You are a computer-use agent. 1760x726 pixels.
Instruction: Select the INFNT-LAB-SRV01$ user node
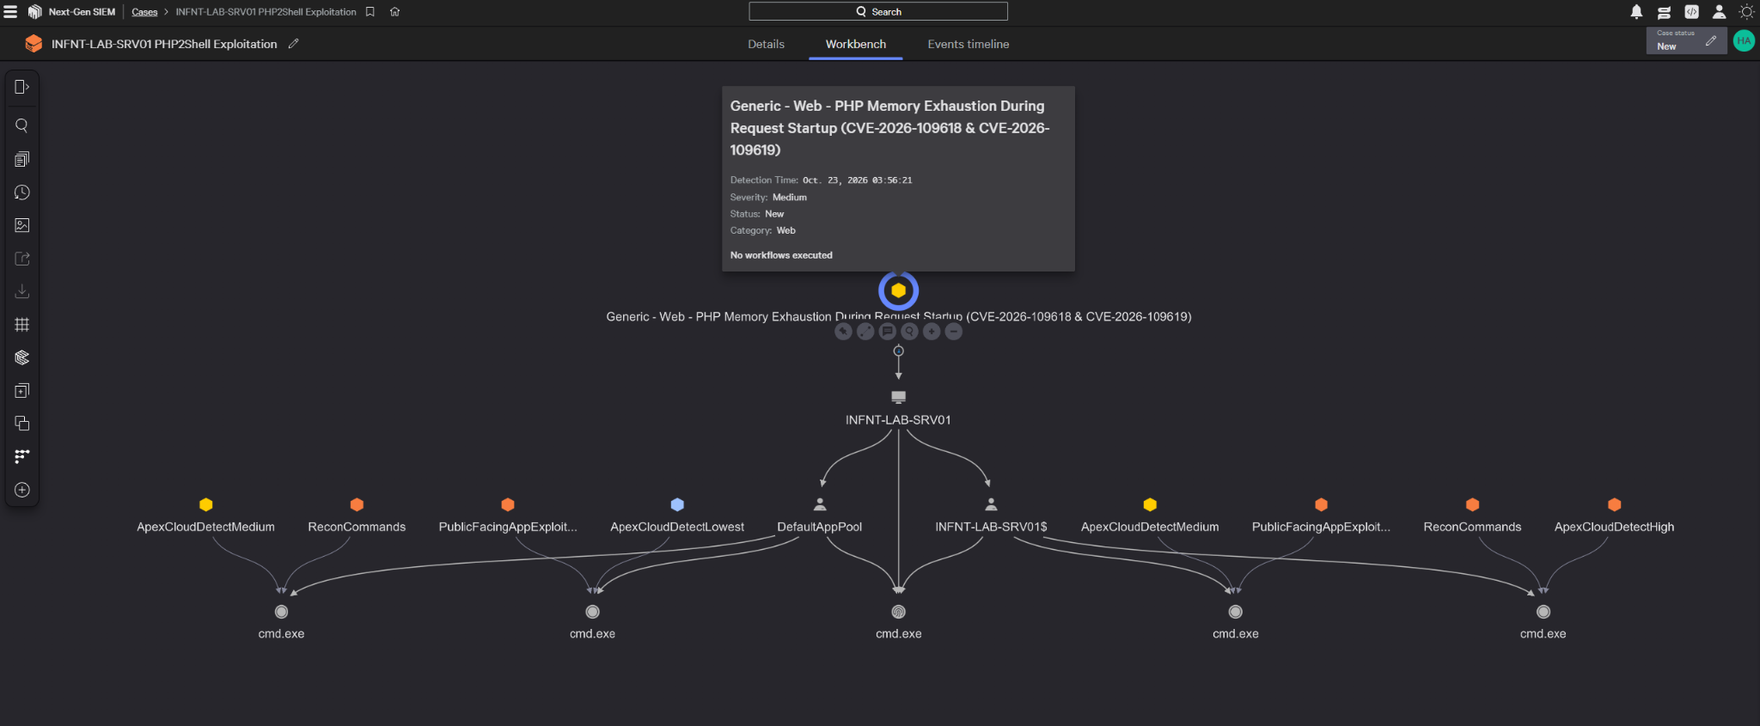pos(991,516)
